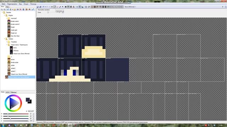Screen dimensions: 227x127
Task: Select the Flood Fill bucket tool
Action: [68, 7]
